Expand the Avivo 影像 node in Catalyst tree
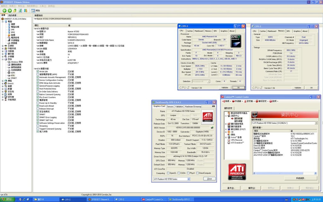Image resolution: width=323 pixels, height=202 pixels. [226, 137]
